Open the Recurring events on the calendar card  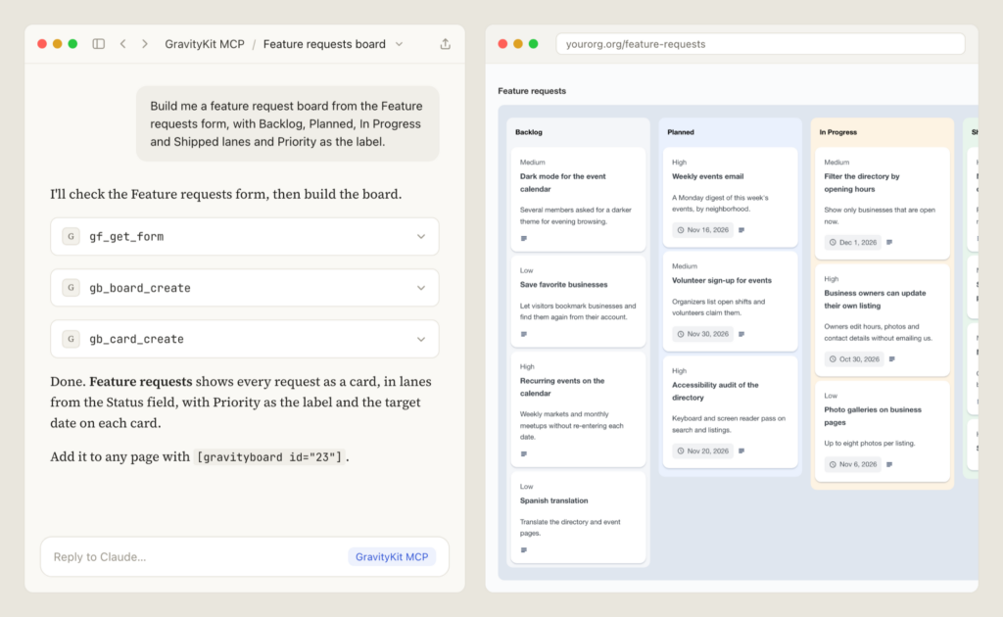coord(578,409)
